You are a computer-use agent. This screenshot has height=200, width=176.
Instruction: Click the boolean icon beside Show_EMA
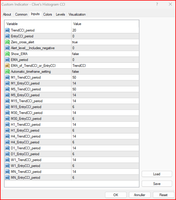coord(7,54)
